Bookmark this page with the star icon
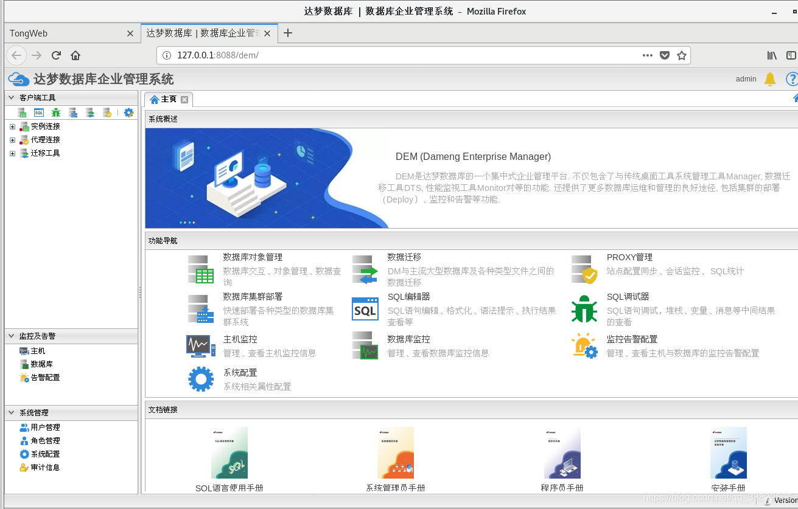Screen dimensions: 798x509 [682, 55]
